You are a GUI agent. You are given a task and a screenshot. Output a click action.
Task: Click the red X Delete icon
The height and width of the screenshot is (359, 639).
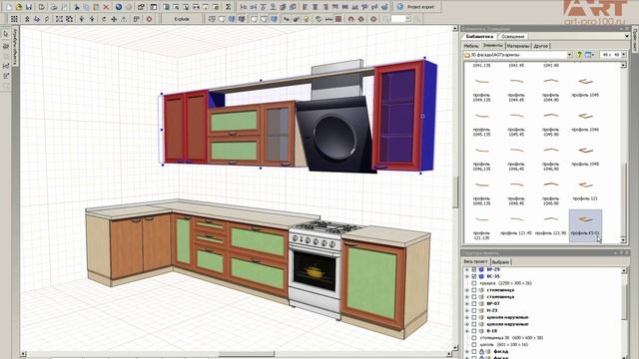(x=106, y=7)
